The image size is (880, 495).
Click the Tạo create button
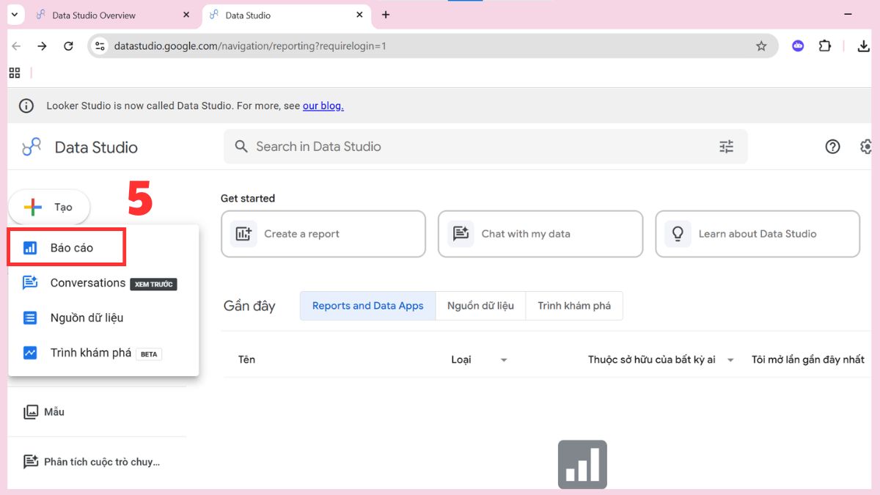coord(49,208)
